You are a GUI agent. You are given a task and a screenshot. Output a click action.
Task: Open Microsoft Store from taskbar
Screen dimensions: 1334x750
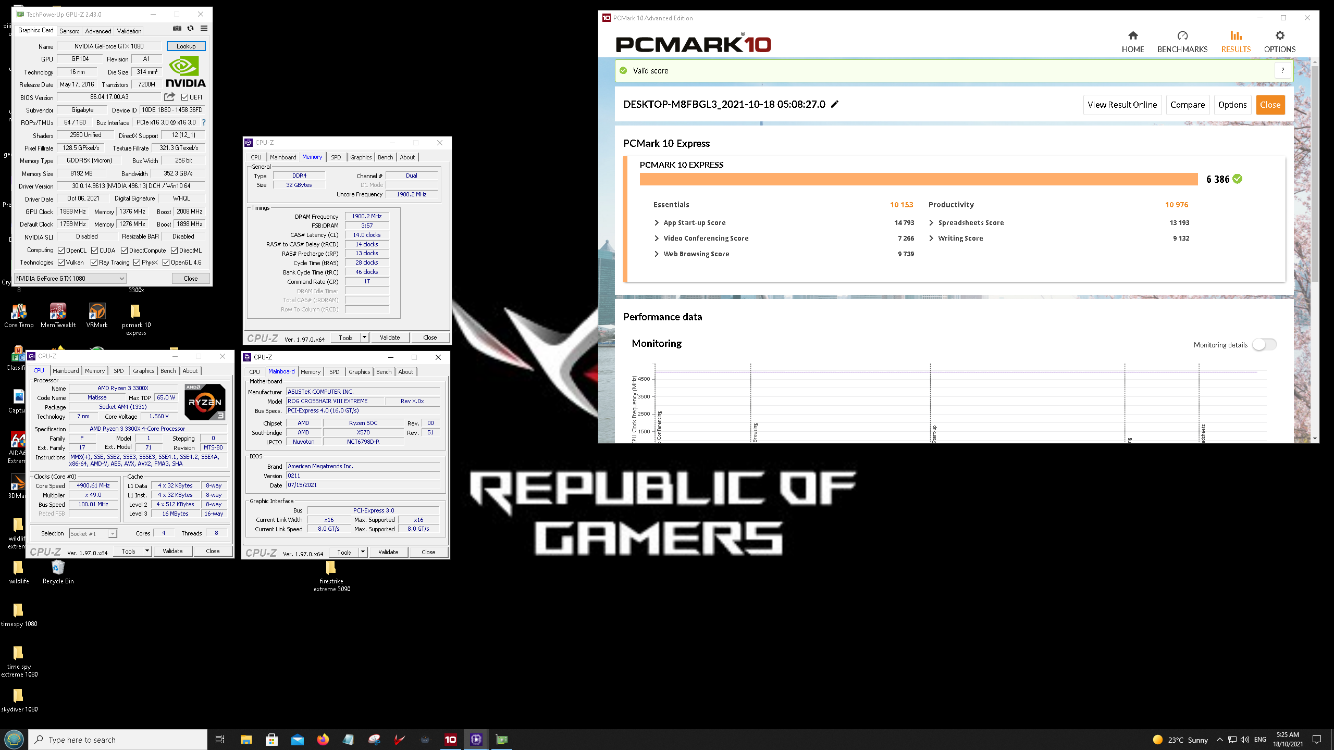pyautogui.click(x=271, y=740)
